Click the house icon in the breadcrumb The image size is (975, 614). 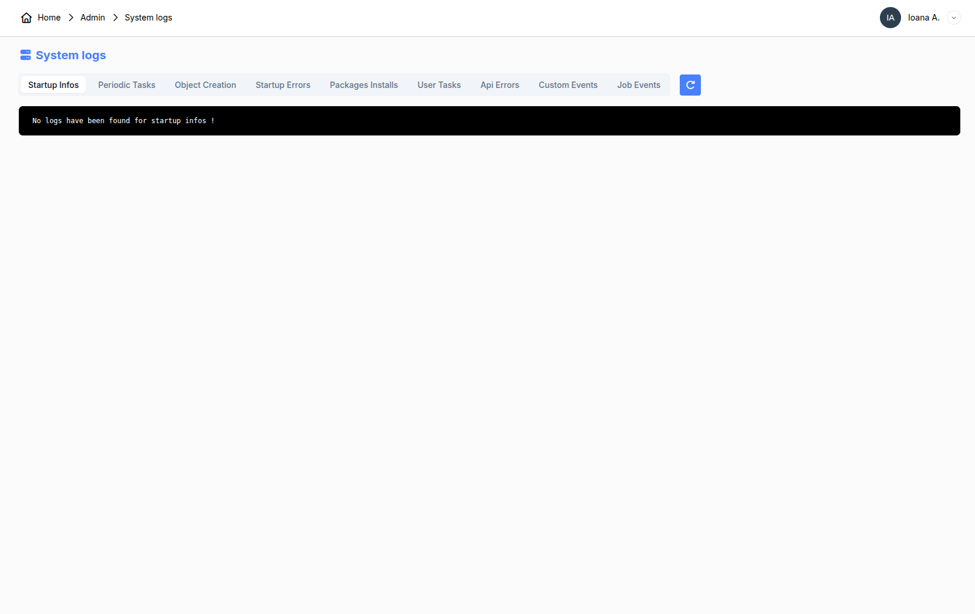coord(26,18)
